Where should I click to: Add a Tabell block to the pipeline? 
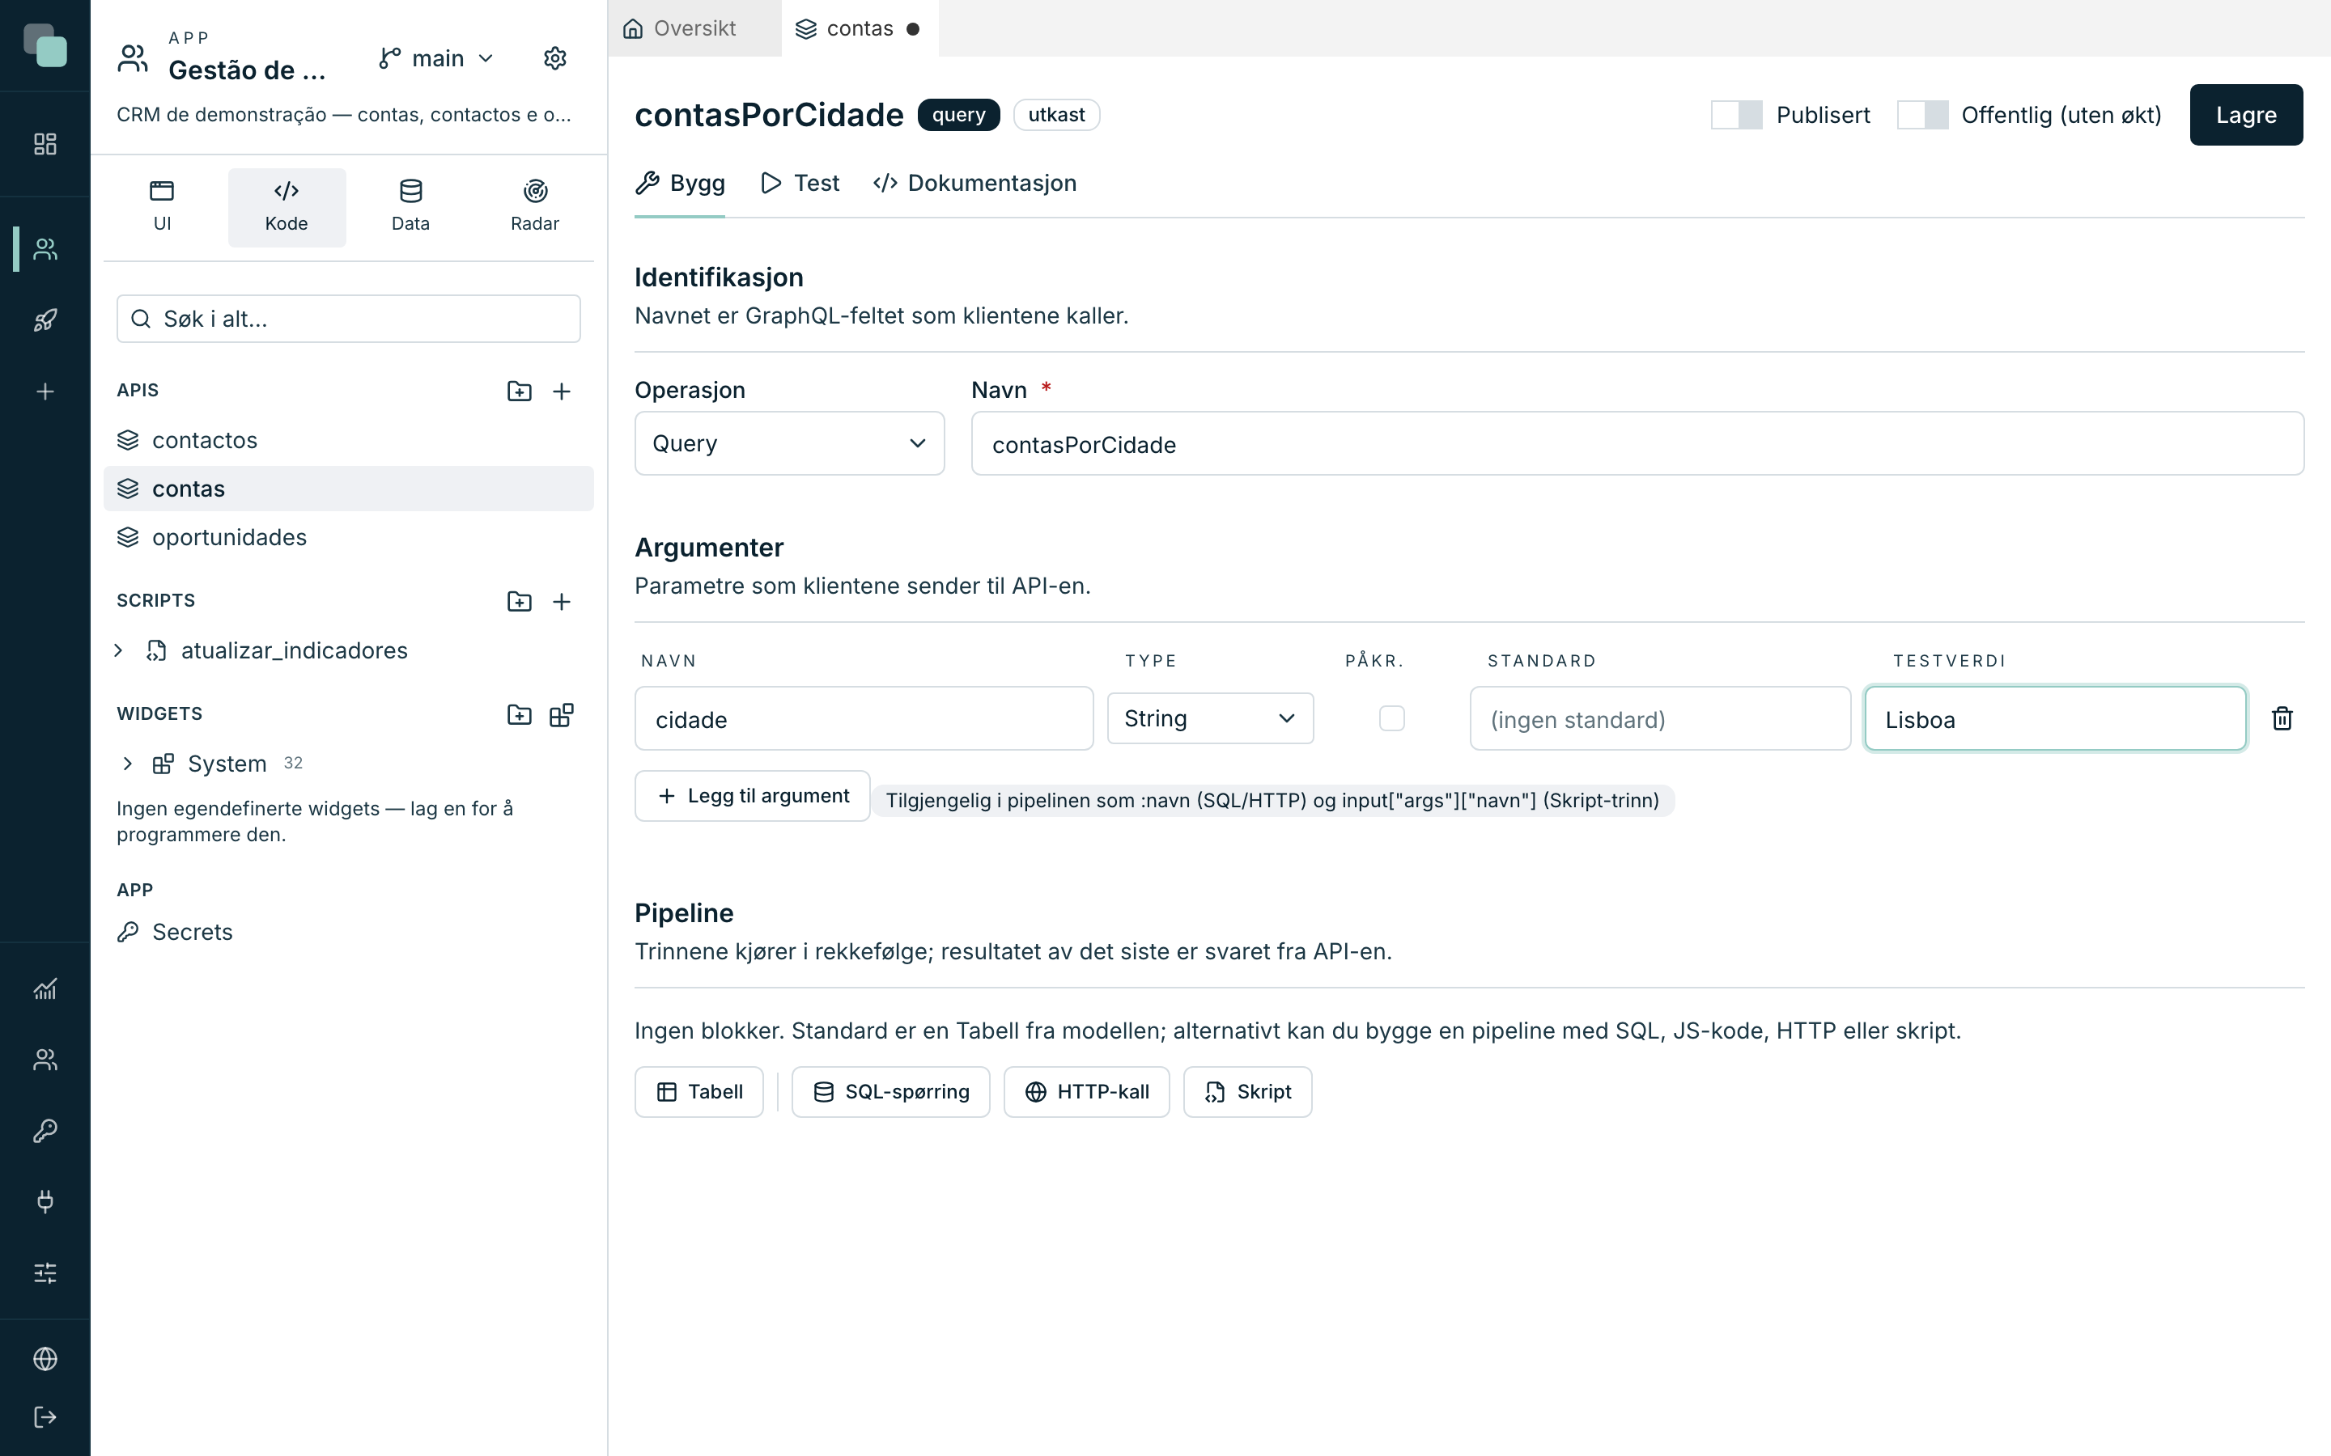click(699, 1091)
